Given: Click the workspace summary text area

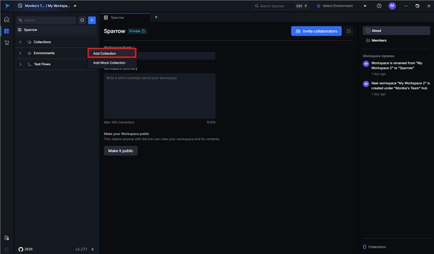Looking at the screenshot, I should (159, 96).
